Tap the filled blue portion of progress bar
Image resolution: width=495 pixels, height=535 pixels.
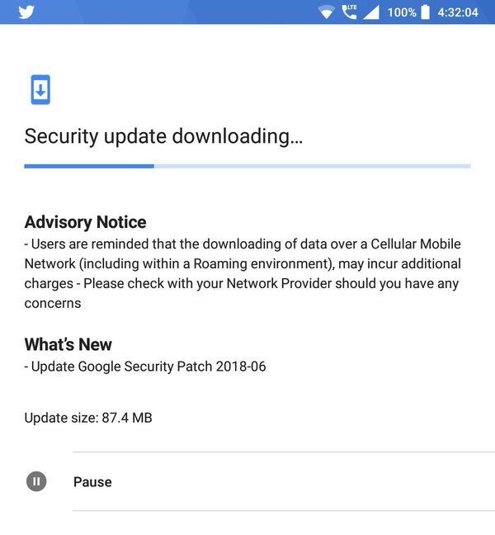coord(89,166)
